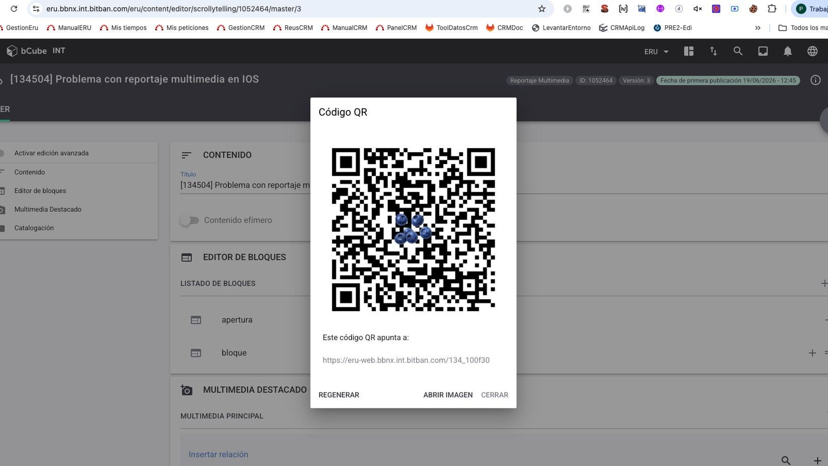Expand hidden bookmarks chevron

pyautogui.click(x=758, y=28)
